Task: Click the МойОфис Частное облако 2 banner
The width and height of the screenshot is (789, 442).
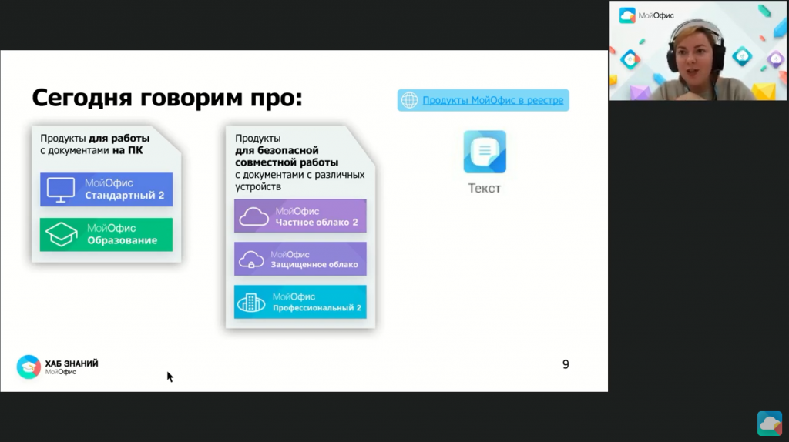Action: 300,216
